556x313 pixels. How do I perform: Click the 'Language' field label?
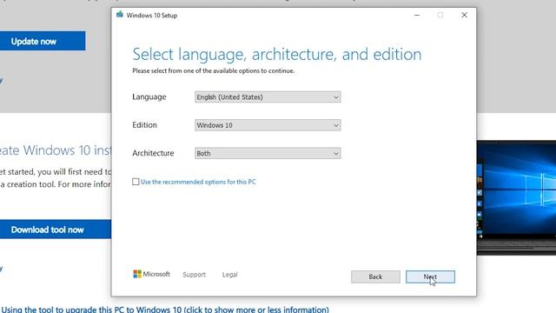(x=149, y=97)
